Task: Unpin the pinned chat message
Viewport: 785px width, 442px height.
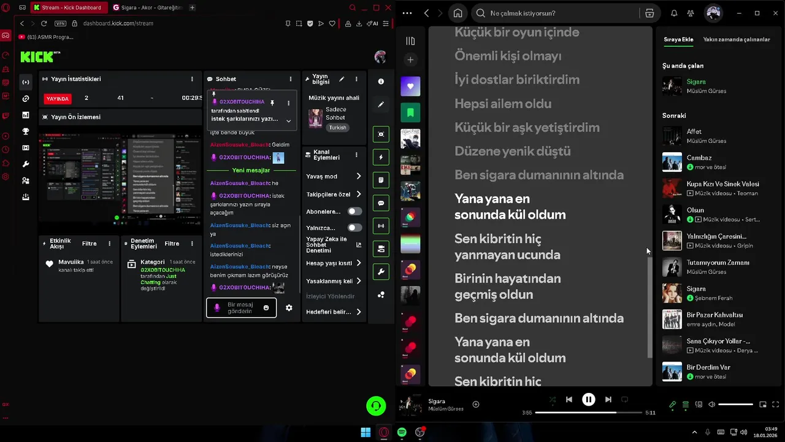Action: (x=272, y=103)
